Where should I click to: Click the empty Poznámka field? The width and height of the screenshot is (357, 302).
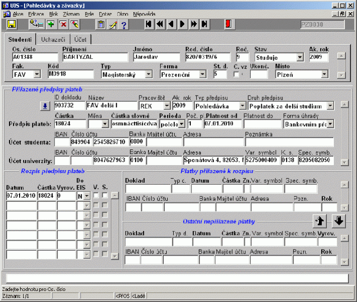pos(290,142)
